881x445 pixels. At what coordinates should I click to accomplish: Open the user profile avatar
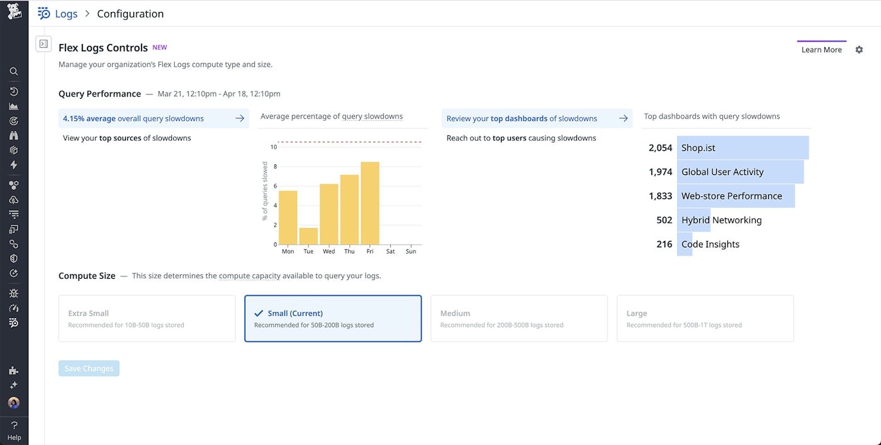tap(14, 403)
